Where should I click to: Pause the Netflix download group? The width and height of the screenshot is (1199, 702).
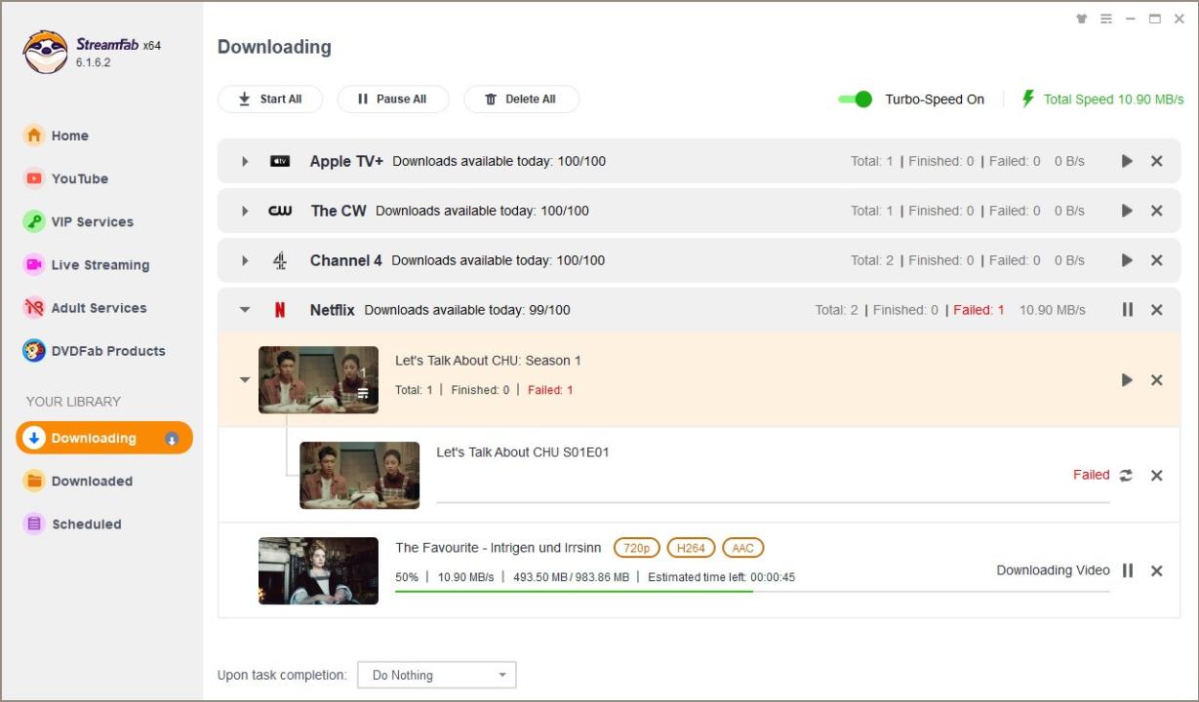[x=1127, y=310]
